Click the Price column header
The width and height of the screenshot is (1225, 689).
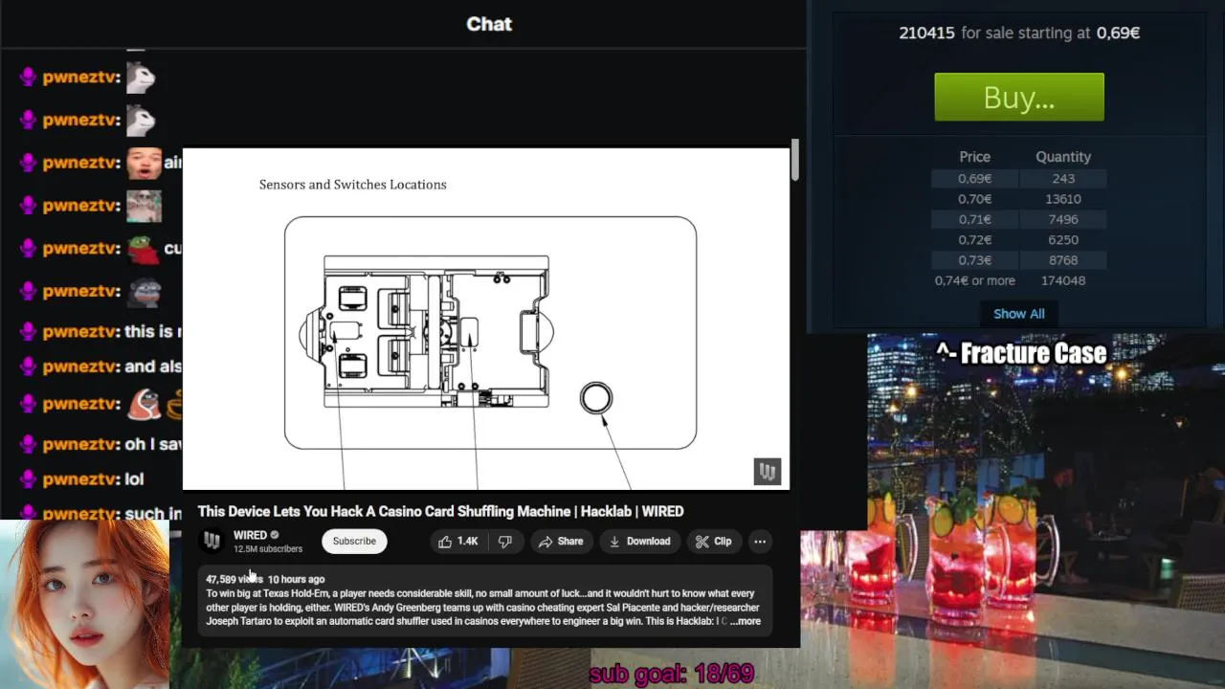pos(975,157)
